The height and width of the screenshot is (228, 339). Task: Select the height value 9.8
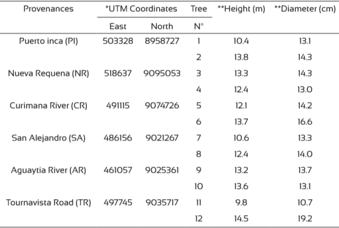(x=241, y=202)
